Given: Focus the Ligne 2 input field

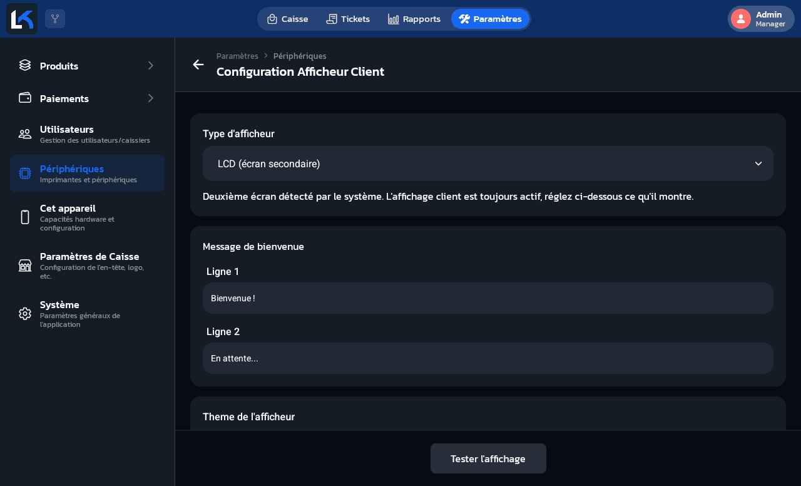Looking at the screenshot, I should [488, 358].
